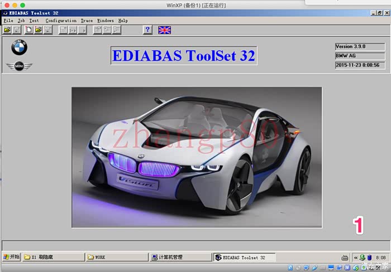Click the Windows XP Start button
391x272 pixels.
tap(11, 258)
